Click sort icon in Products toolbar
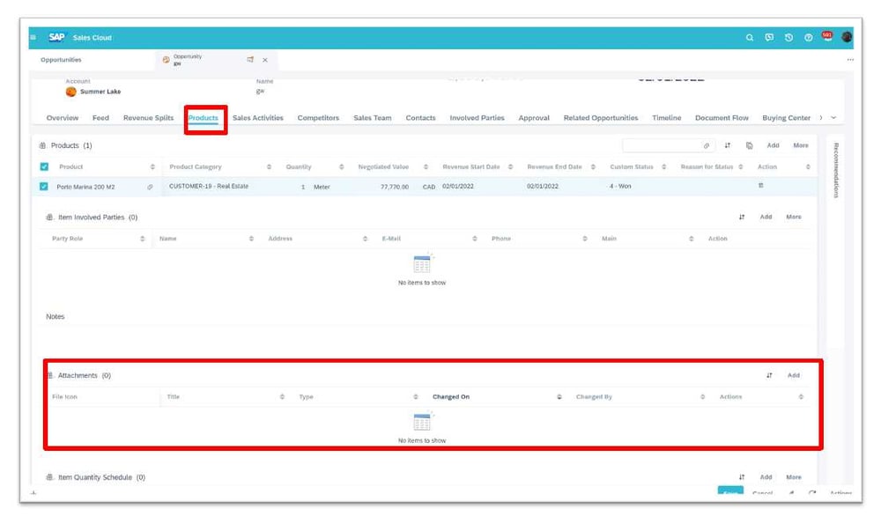 (x=728, y=145)
